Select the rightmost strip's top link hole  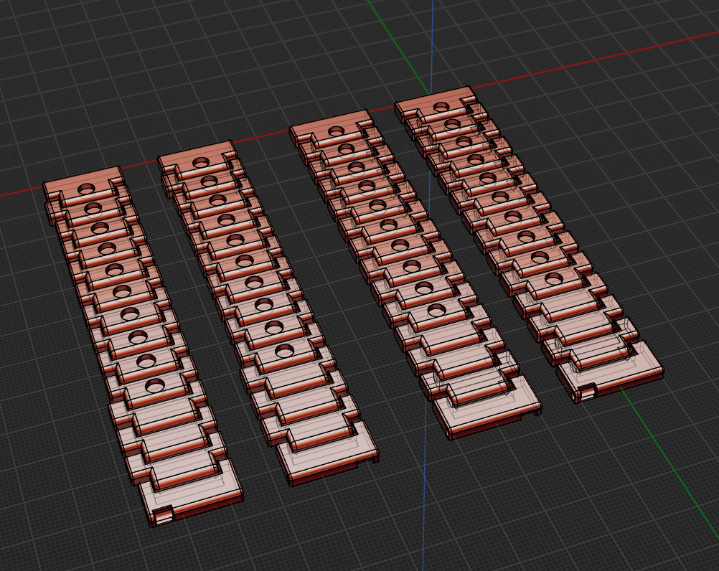441,107
